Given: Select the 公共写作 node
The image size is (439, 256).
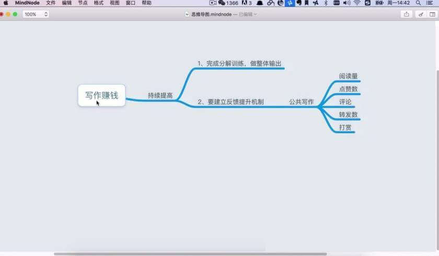Looking at the screenshot, I should click(301, 102).
